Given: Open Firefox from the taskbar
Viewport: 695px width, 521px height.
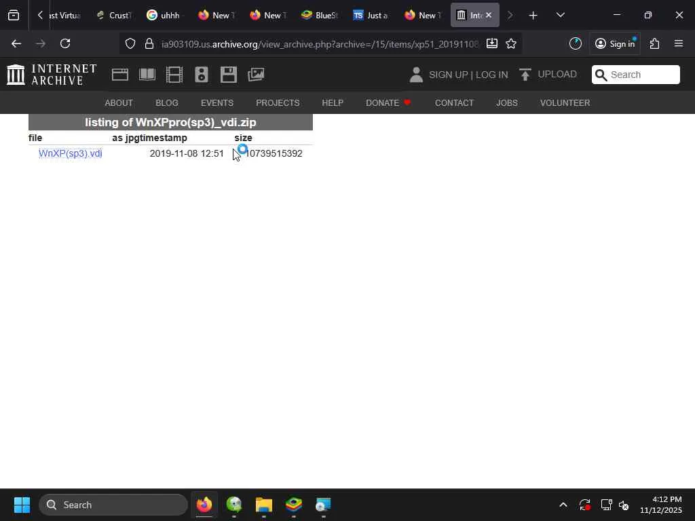Looking at the screenshot, I should (x=204, y=505).
